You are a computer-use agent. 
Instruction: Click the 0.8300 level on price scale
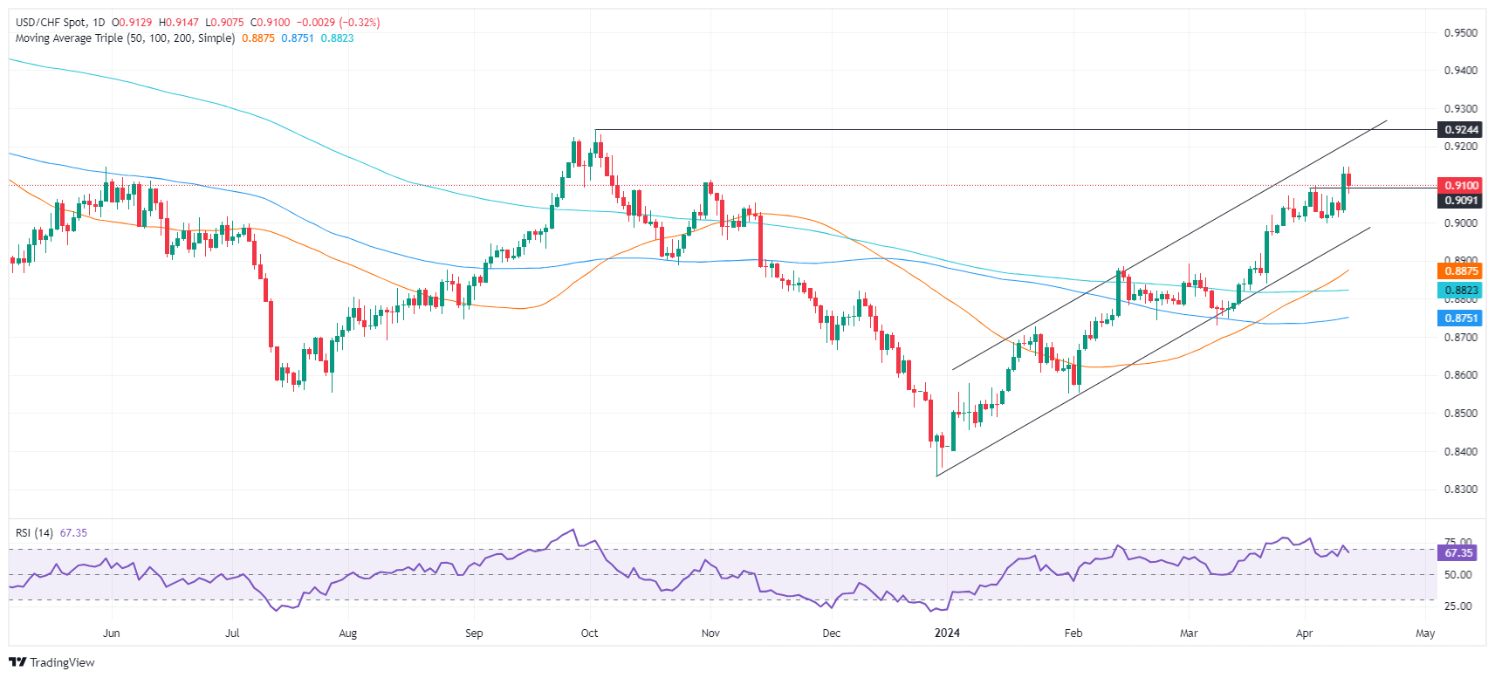click(1460, 490)
